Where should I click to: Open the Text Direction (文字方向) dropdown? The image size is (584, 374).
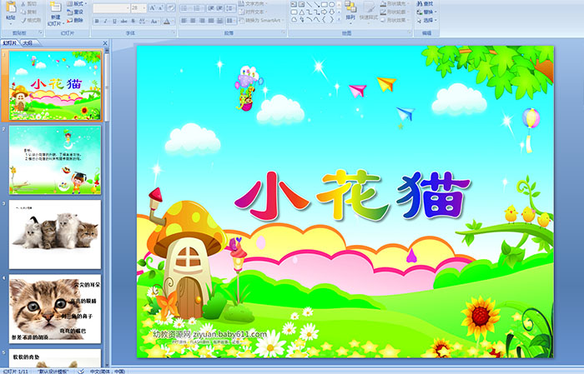click(254, 3)
